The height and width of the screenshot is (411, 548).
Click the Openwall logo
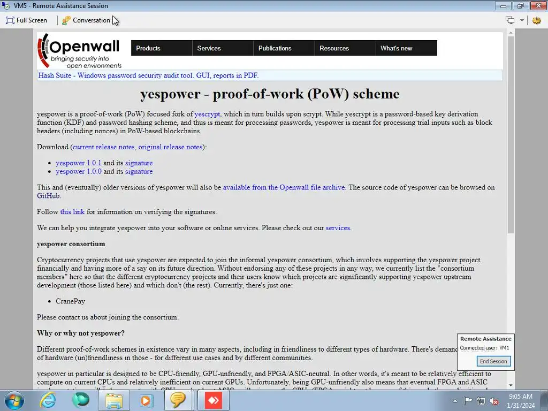pos(80,51)
